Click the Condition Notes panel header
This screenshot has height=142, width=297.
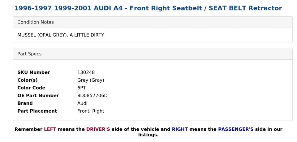pyautogui.click(x=36, y=22)
